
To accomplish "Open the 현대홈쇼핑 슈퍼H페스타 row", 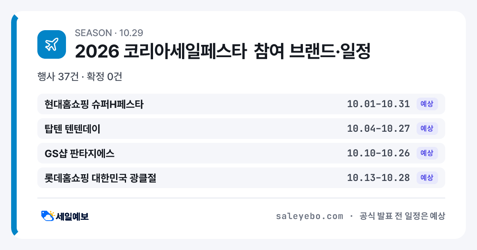I will [241, 104].
